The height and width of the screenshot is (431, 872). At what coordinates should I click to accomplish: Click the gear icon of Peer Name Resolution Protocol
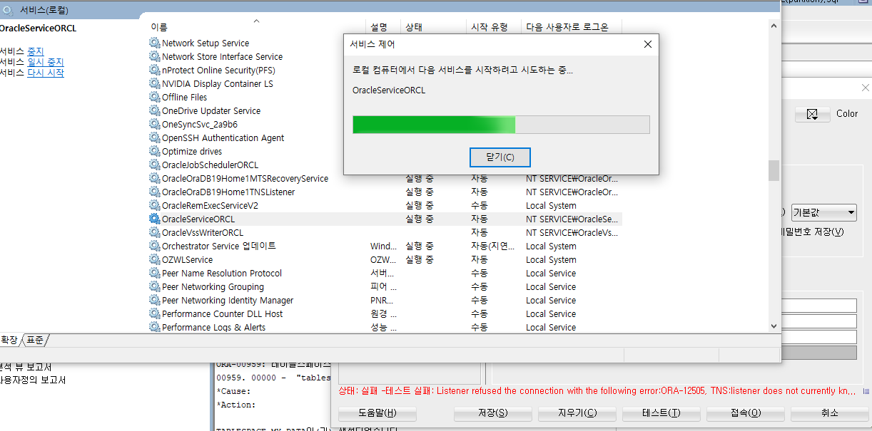click(154, 274)
